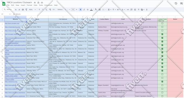The width and height of the screenshot is (184, 98).
Task: Open the 90% zoom dropdown
Action: click(x=32, y=10)
